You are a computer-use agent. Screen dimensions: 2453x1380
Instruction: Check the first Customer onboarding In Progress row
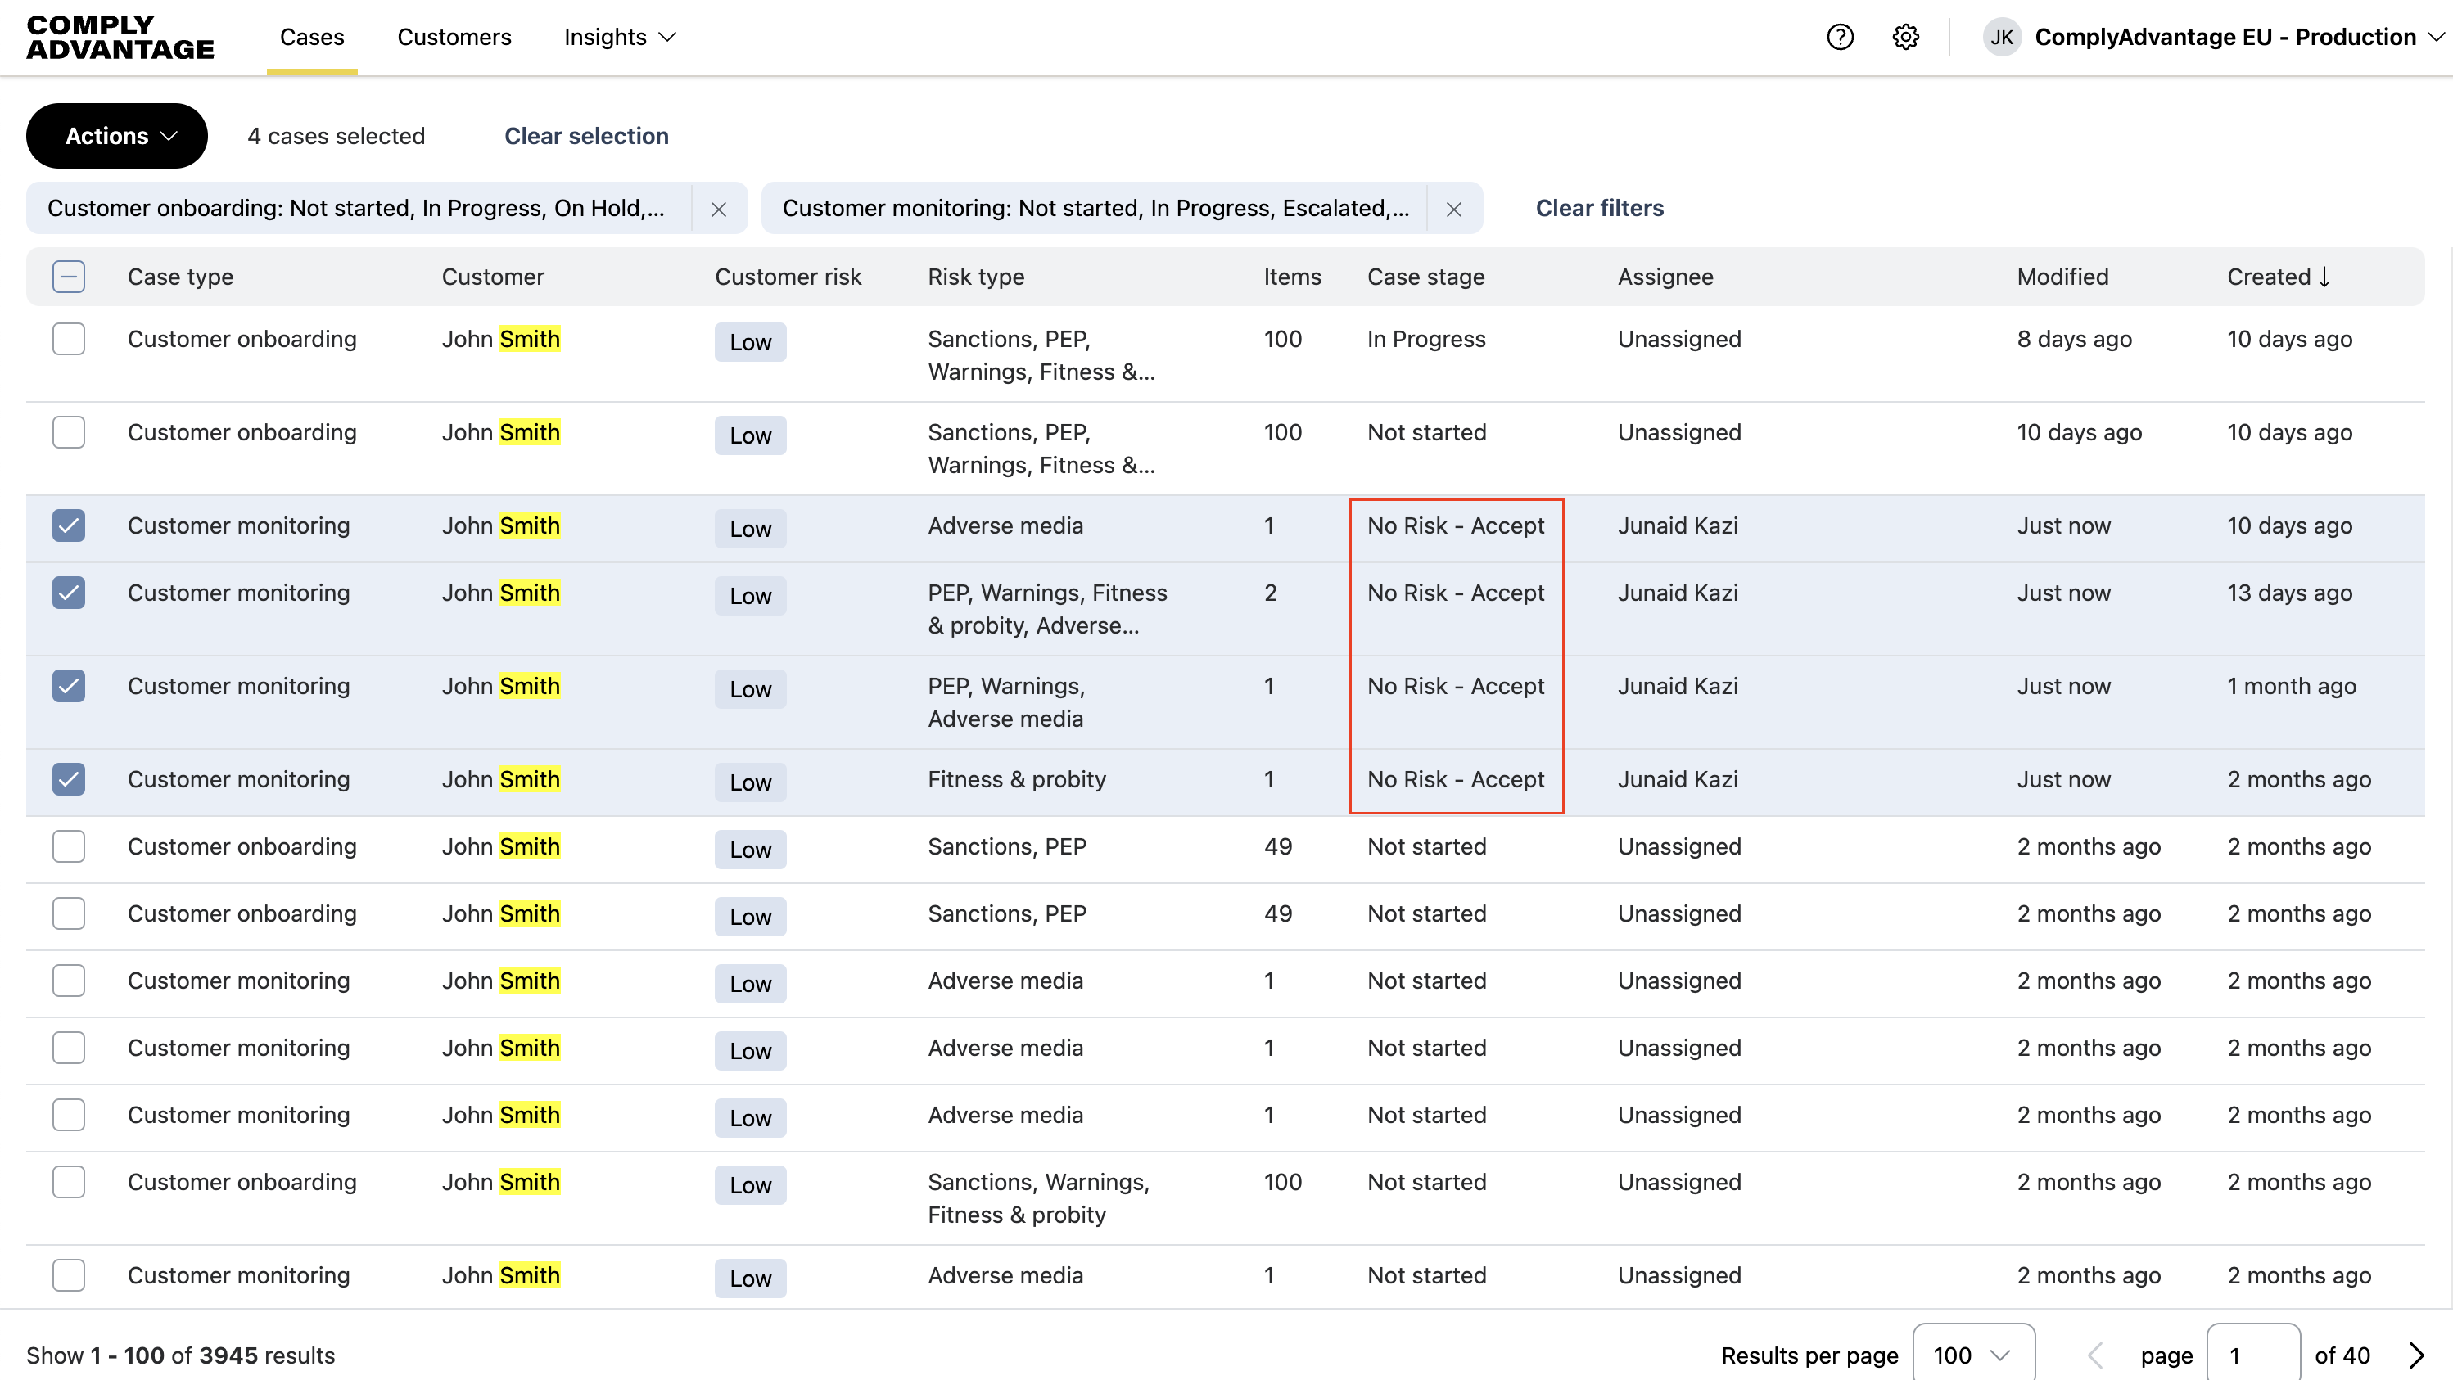[69, 339]
